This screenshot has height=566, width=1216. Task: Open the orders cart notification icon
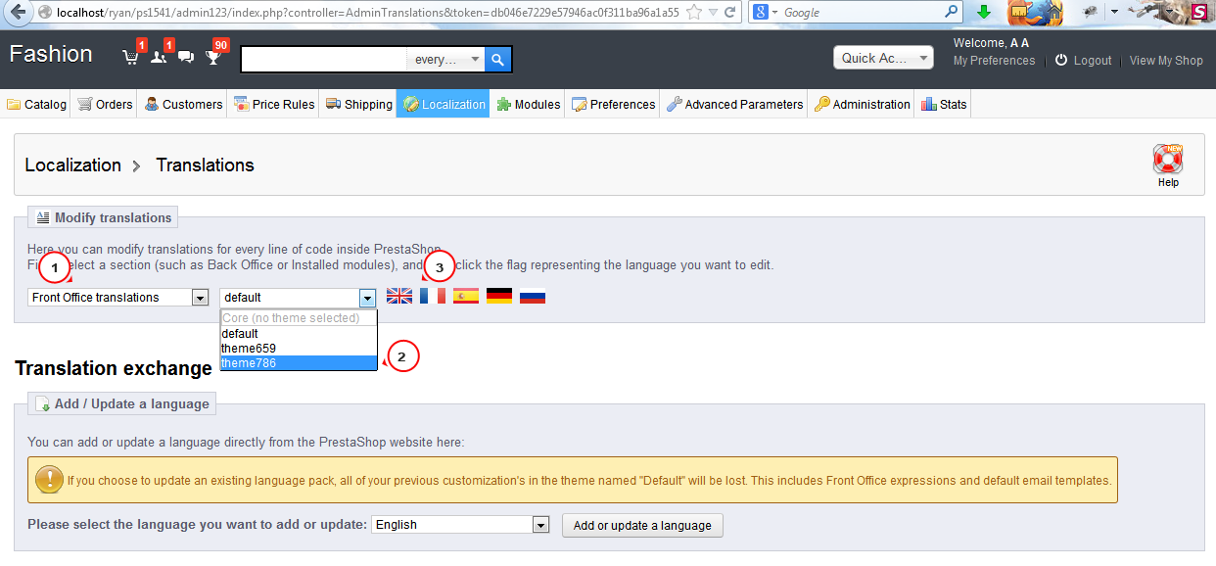[130, 57]
